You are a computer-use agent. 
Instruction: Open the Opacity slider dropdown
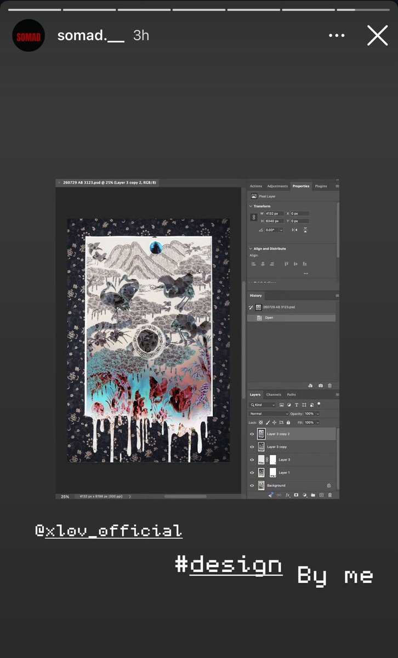point(317,413)
